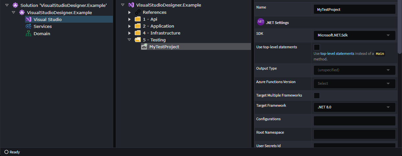
Task: Click the Ready status circle icon
Action: [x=6, y=152]
